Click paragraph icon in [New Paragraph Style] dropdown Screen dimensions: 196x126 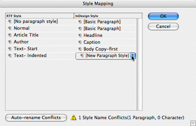[x=82, y=56]
